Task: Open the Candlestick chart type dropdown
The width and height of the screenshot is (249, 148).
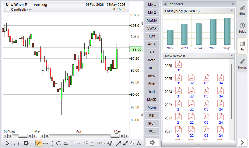Action: click(x=31, y=10)
